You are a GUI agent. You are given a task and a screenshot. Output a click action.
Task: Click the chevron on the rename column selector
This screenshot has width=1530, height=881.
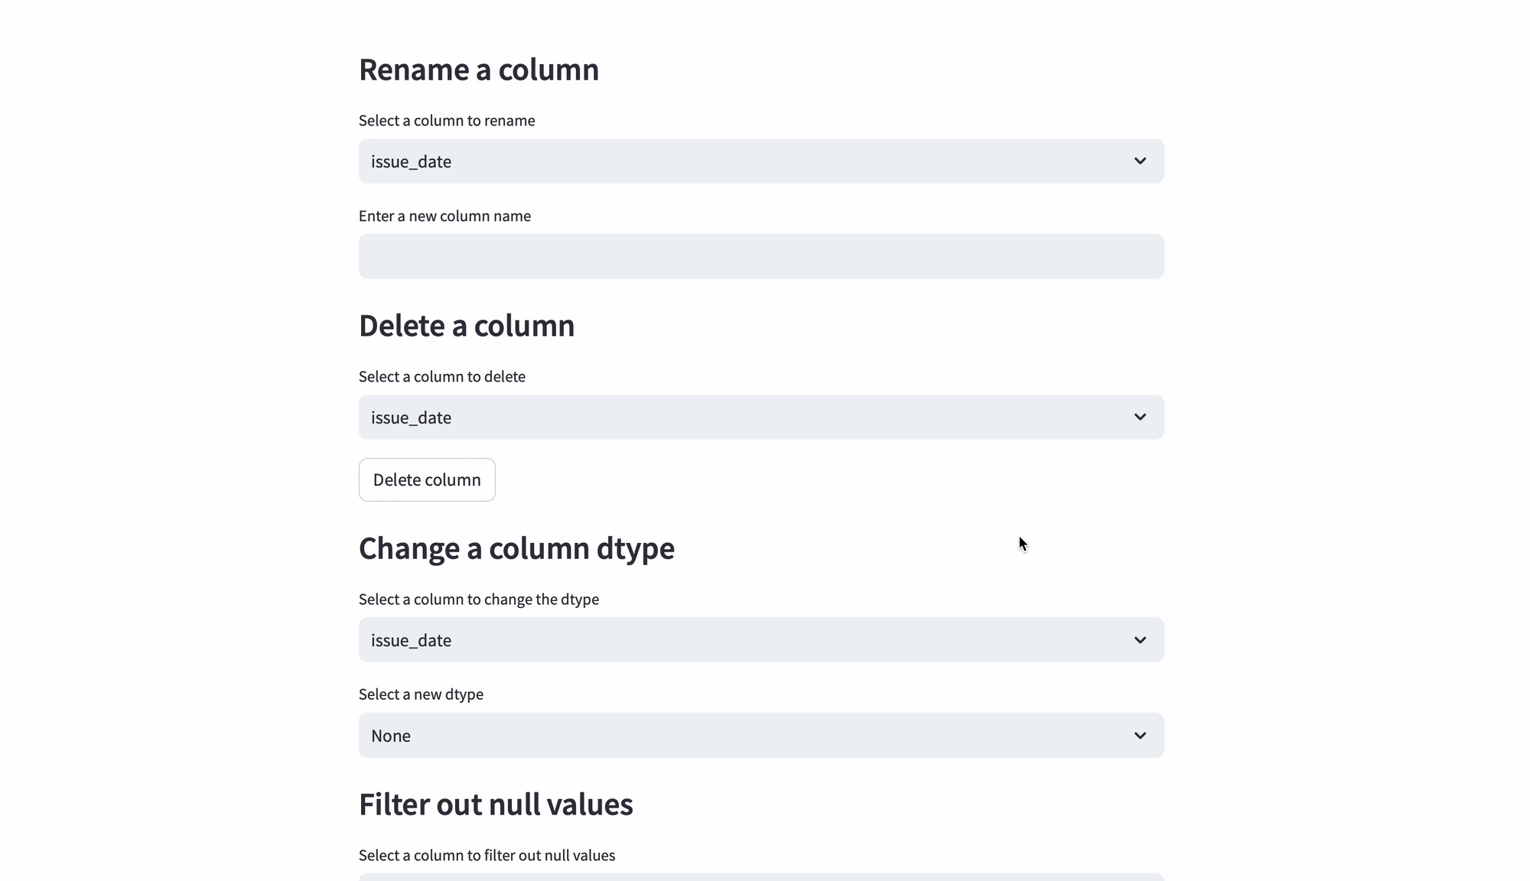click(x=1140, y=161)
